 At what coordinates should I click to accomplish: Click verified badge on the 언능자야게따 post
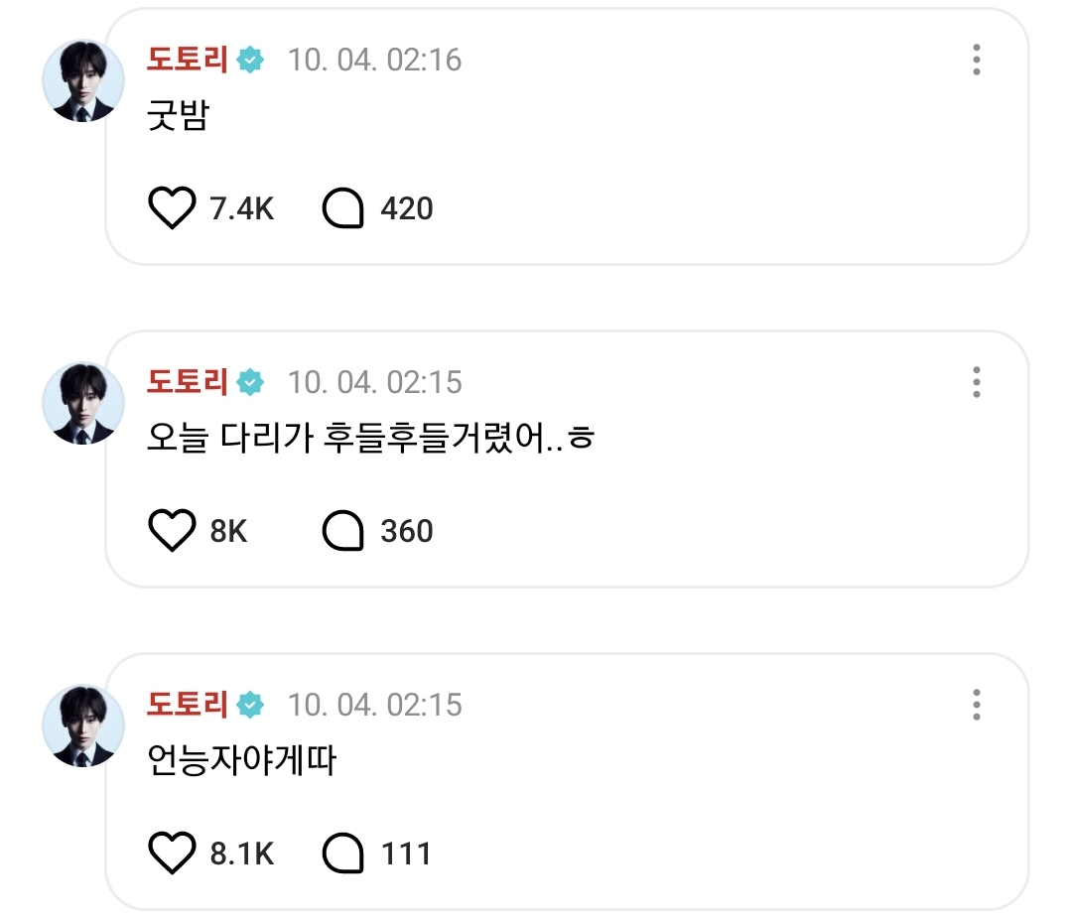[252, 705]
